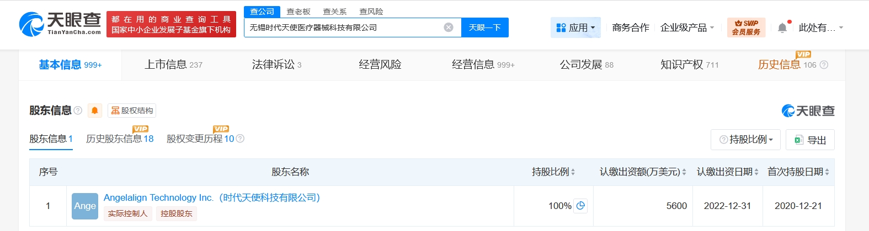Click the SVIP 会员服务 badge
This screenshot has height=231, width=869.
(746, 28)
